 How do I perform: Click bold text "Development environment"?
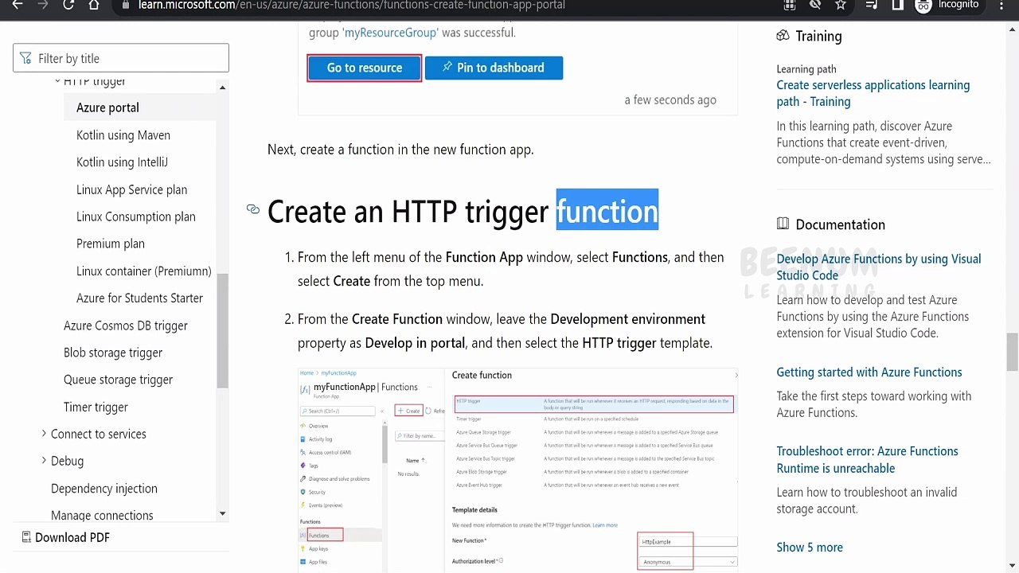coord(628,319)
